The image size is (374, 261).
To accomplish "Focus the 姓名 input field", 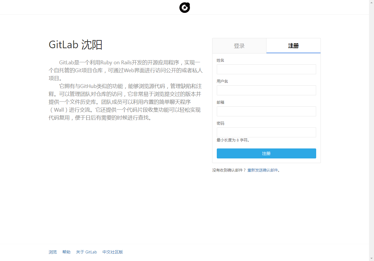I will [266, 69].
